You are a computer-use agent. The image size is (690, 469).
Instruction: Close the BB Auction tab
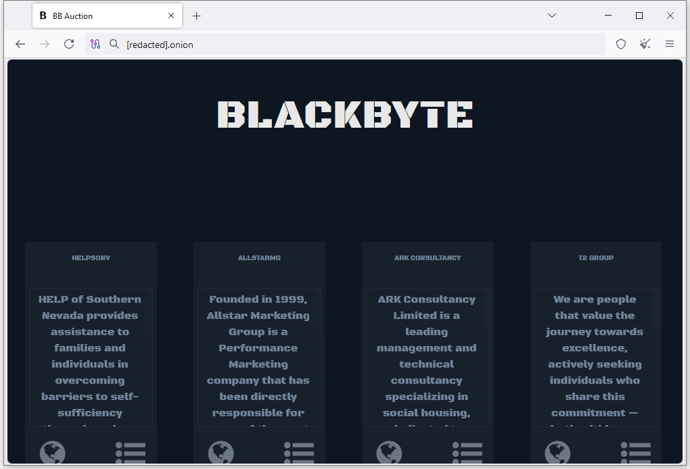click(171, 16)
